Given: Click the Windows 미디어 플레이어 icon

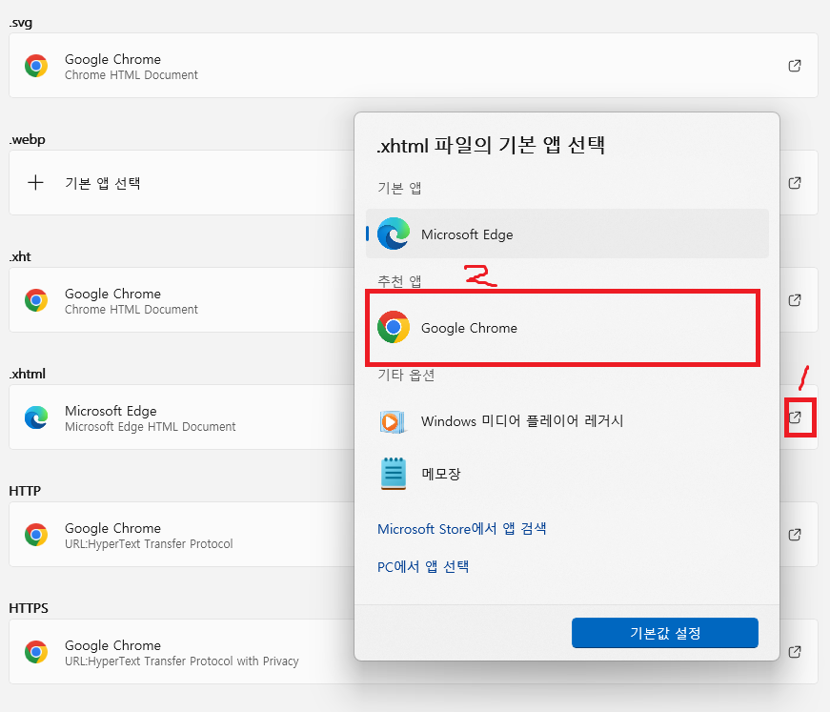Looking at the screenshot, I should tap(394, 421).
